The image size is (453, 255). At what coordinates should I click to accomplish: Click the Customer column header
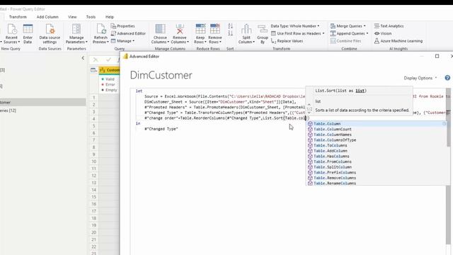[110, 70]
